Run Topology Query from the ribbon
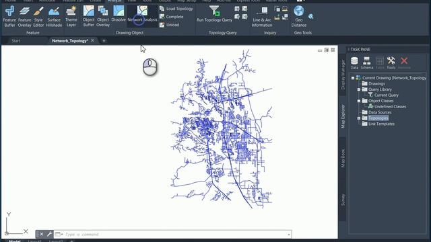Viewport: 431px width, 242px height. 214,13
